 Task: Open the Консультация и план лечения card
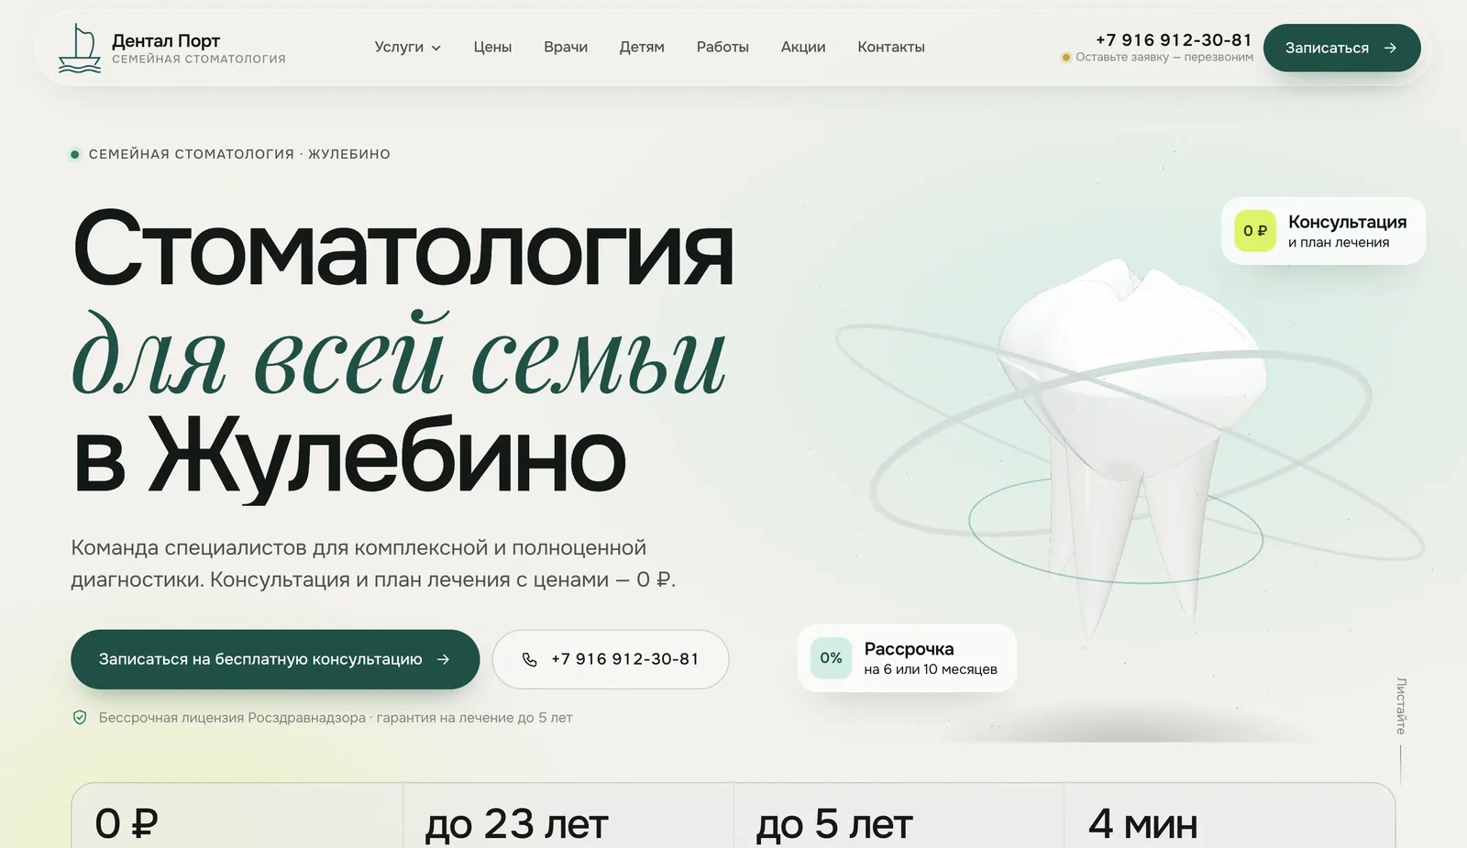click(x=1323, y=231)
